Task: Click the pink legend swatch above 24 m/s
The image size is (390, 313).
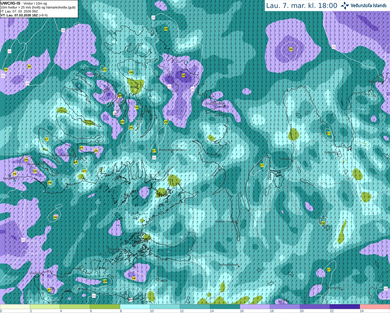Action: (375, 307)
